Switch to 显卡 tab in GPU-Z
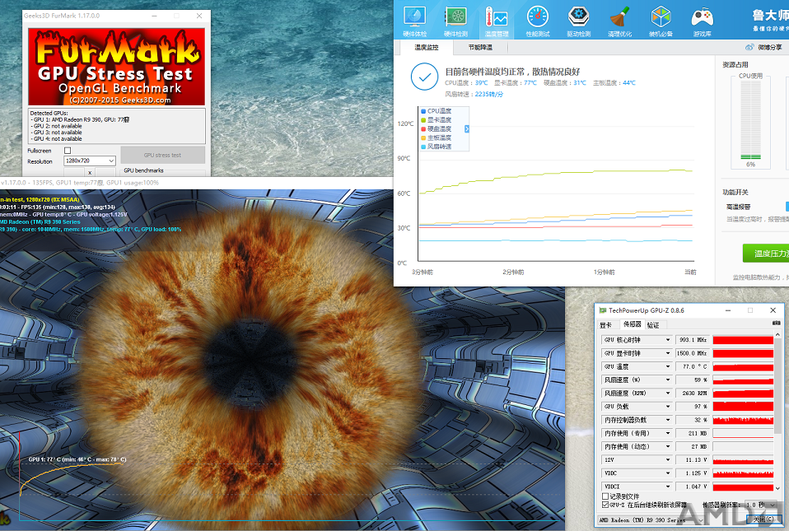The width and height of the screenshot is (789, 531). [606, 325]
